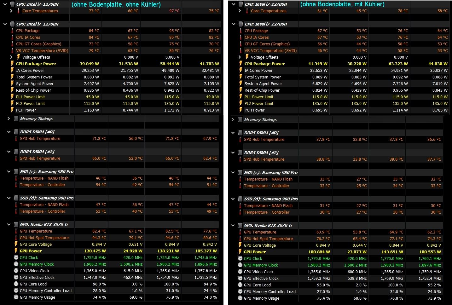This screenshot has height=305, width=452.
Task: In right panel, click GPU Effective Clock gauge icon
Action: coord(240,279)
